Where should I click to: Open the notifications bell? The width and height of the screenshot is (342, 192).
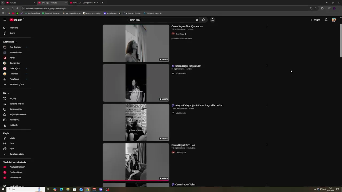tap(326, 20)
